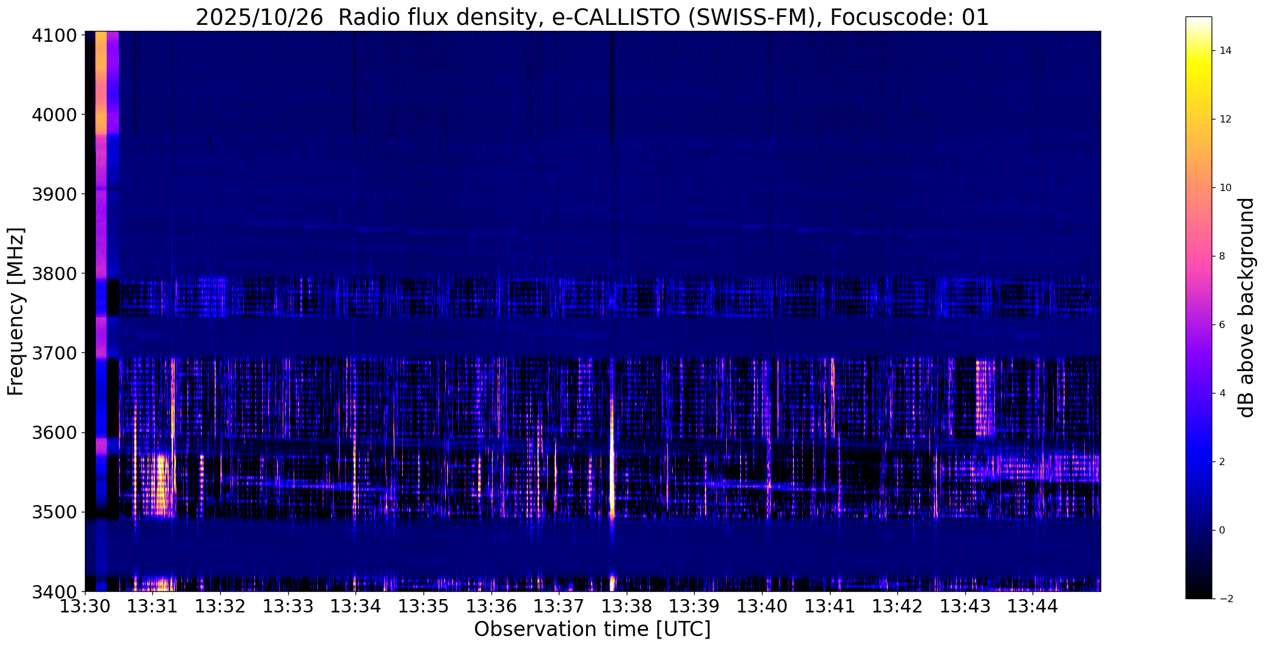Pick the 13:33 time tick label
The height and width of the screenshot is (647, 1265).
(288, 606)
